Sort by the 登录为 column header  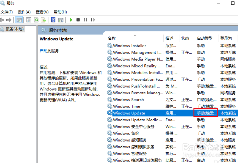pos(226,38)
